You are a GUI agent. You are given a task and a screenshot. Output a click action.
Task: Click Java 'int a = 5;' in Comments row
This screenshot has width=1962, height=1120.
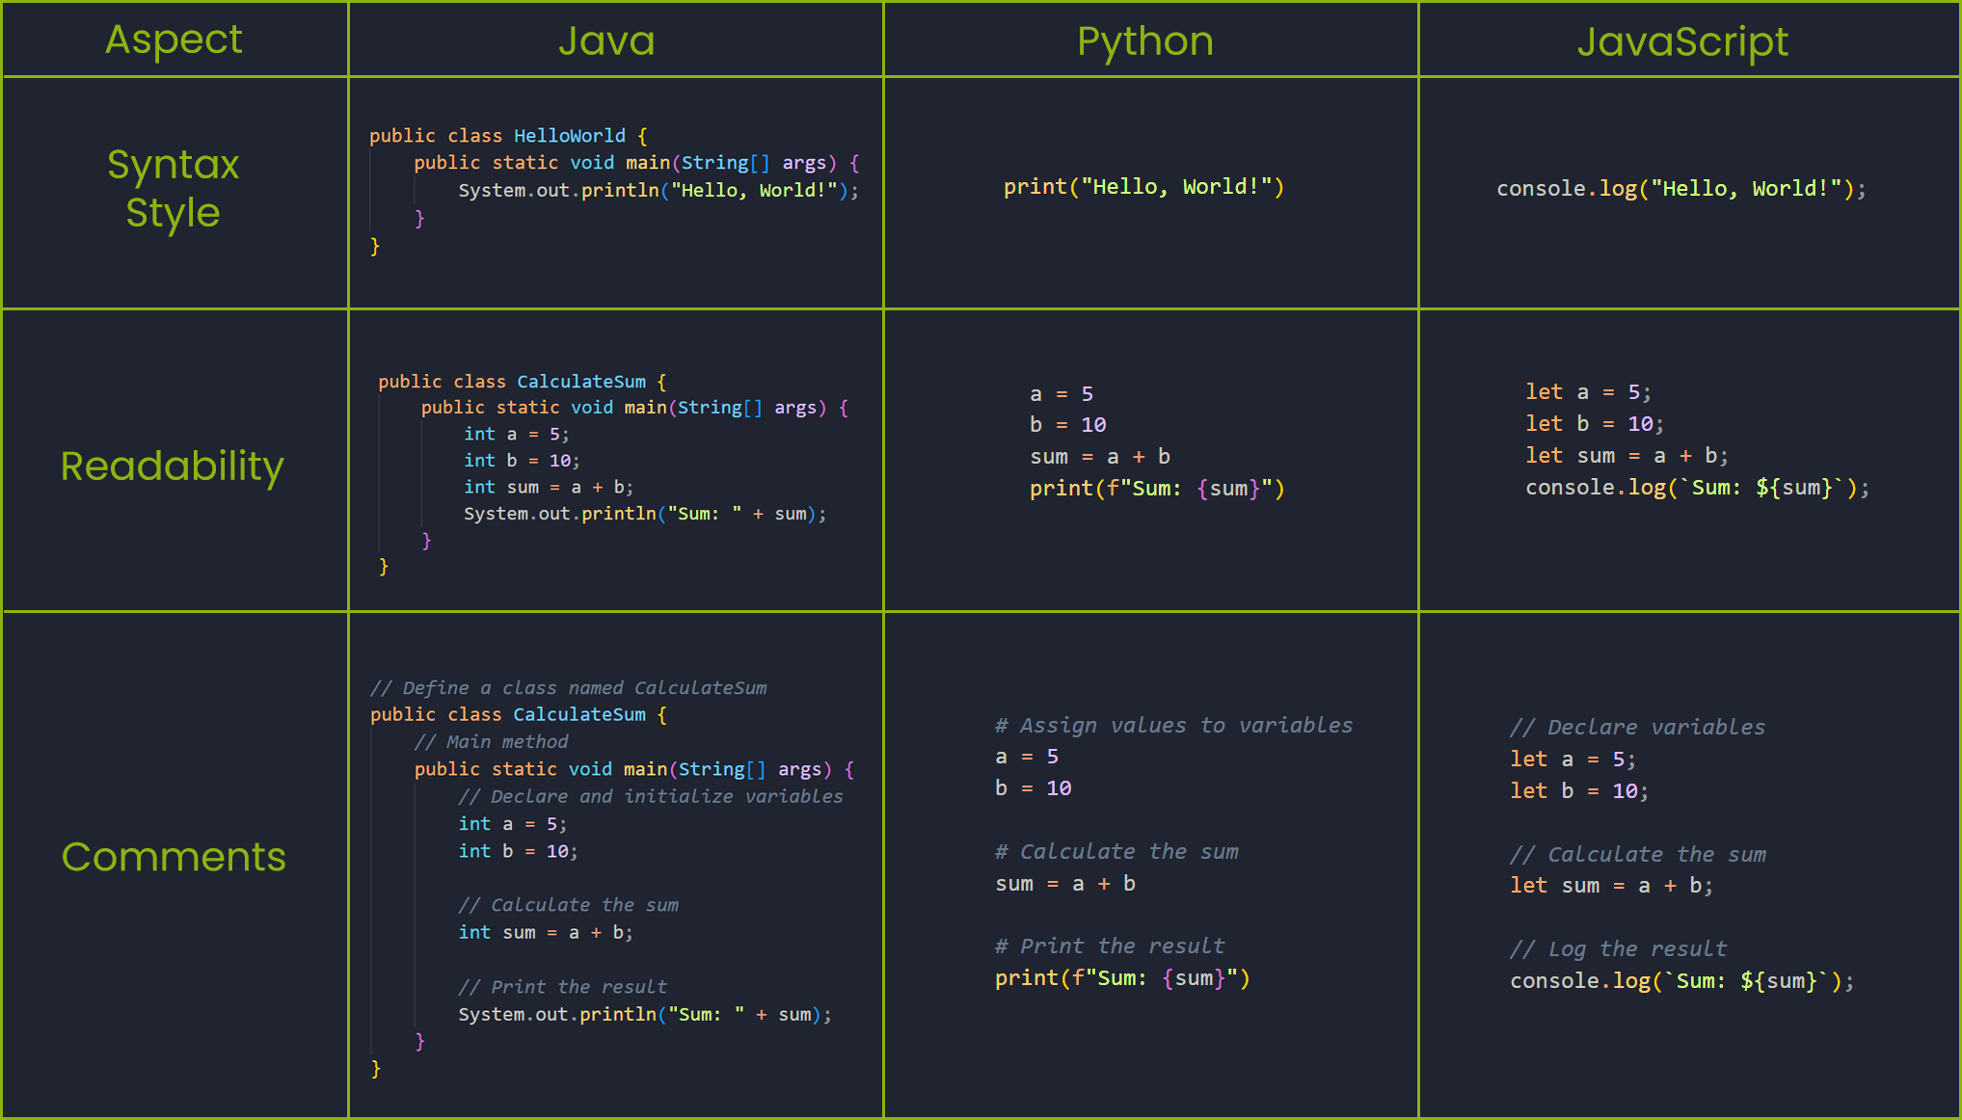point(513,824)
